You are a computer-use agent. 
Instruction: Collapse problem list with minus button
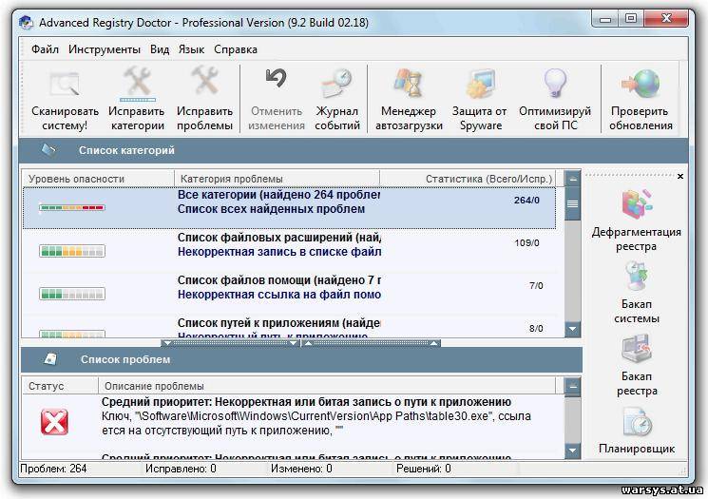tap(572, 387)
